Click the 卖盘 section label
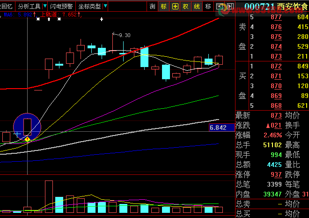The width and height of the screenshot is (309, 218). point(243,37)
